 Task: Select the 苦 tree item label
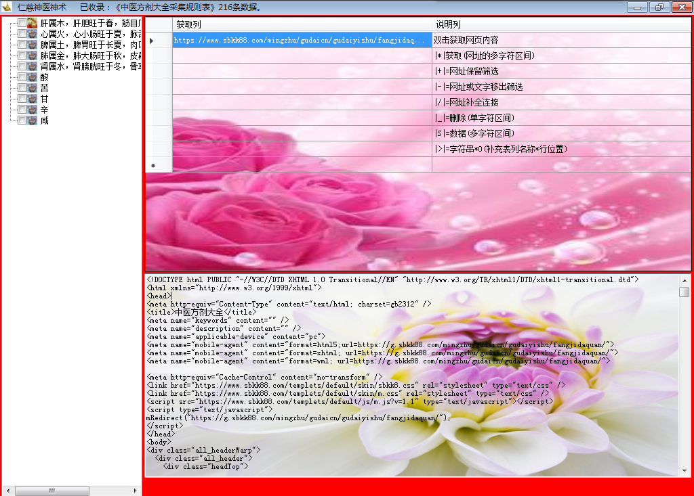tap(44, 88)
